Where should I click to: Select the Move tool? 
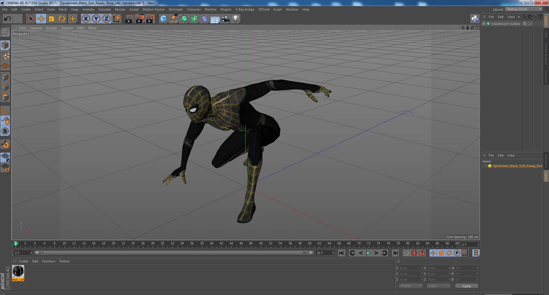[x=41, y=19]
